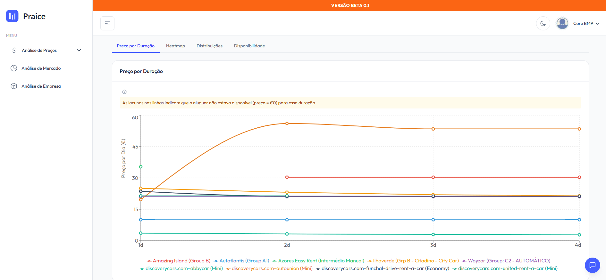Go to Análise de Empresa page
Image resolution: width=606 pixels, height=280 pixels.
(41, 86)
